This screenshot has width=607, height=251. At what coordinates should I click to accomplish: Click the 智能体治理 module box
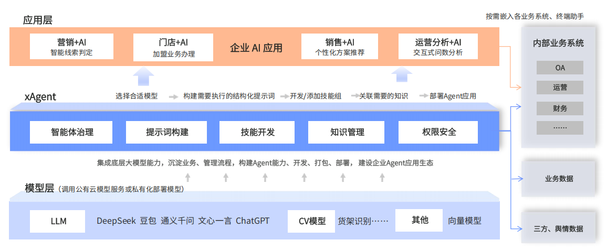coord(72,132)
